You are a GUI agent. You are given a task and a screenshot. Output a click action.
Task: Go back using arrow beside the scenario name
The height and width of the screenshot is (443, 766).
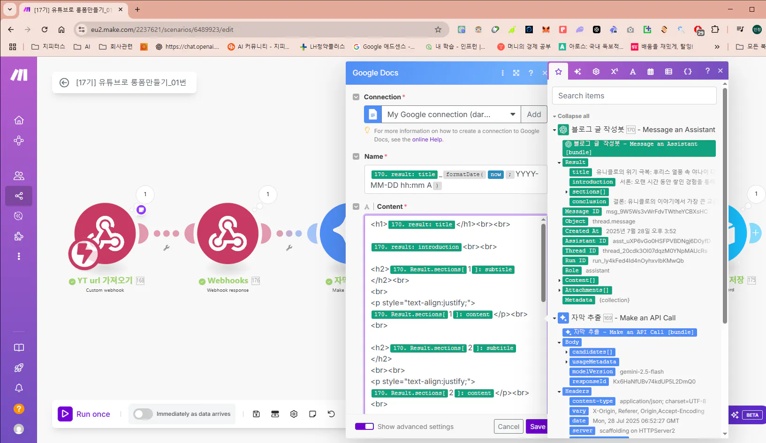point(64,83)
